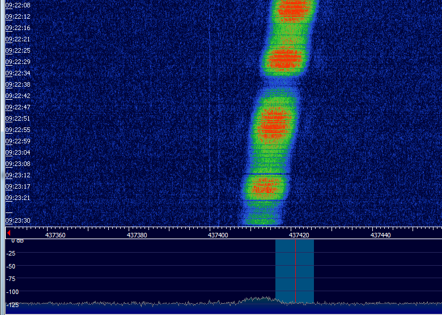Viewport: 442px width, 315px height.
Task: Click the 09:23:04 waterfall timestamp
Action: pos(18,152)
